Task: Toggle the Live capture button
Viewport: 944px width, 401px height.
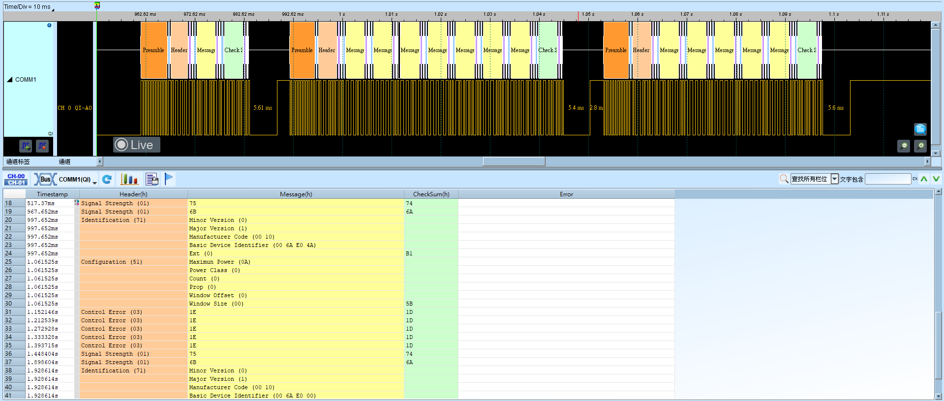Action: pos(137,145)
